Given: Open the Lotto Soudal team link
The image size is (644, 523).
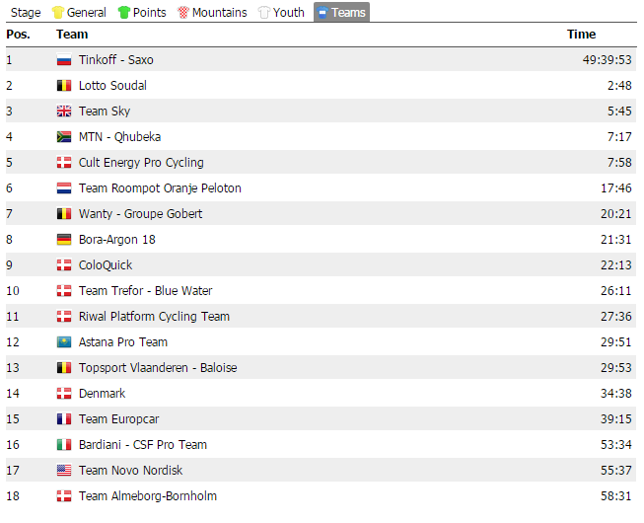Looking at the screenshot, I should pos(112,86).
